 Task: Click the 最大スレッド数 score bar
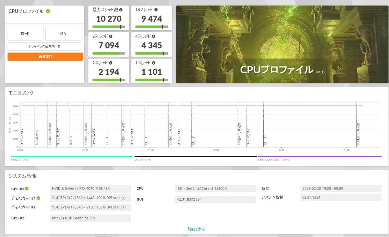[x=109, y=27]
